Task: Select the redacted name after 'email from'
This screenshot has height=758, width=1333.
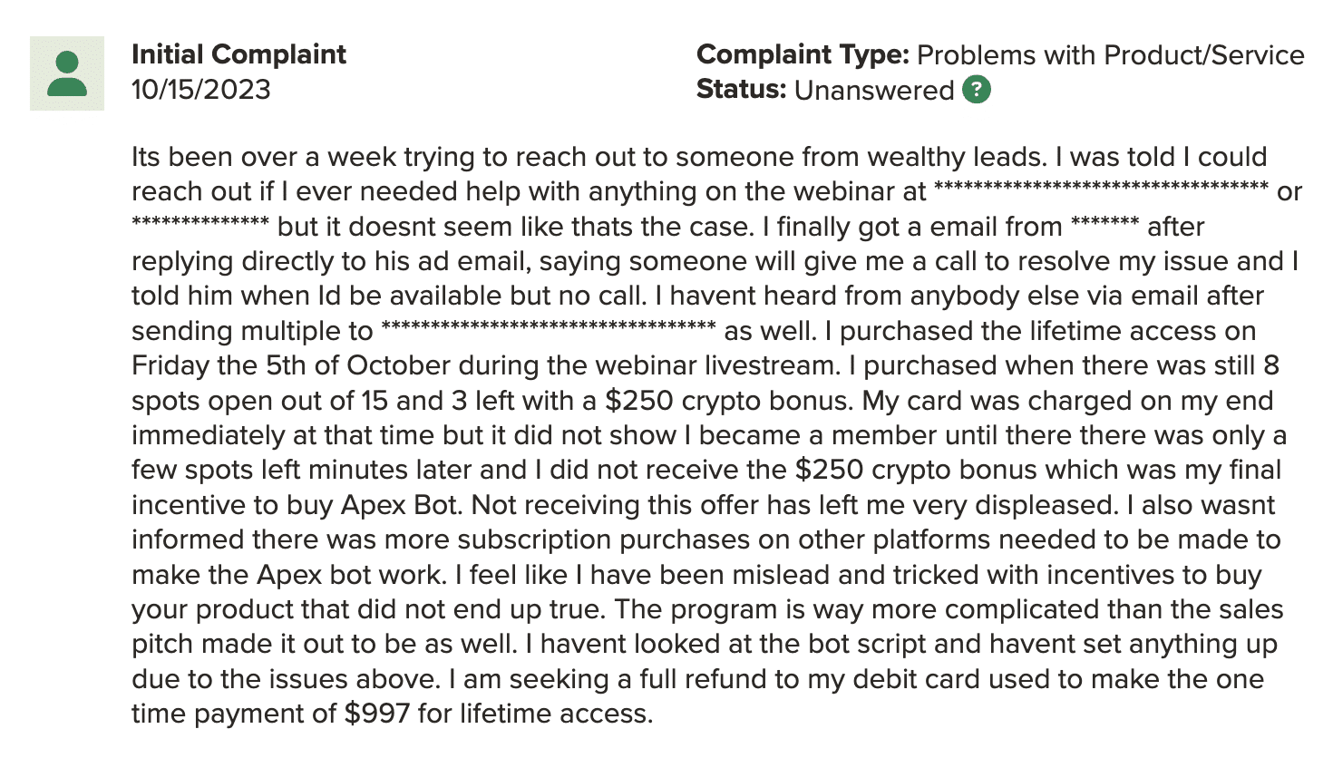Action: [x=1104, y=223]
